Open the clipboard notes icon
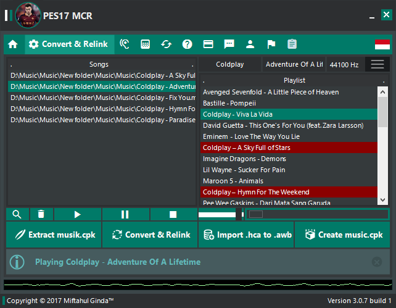Viewport: 396px width, 308px height. point(292,44)
